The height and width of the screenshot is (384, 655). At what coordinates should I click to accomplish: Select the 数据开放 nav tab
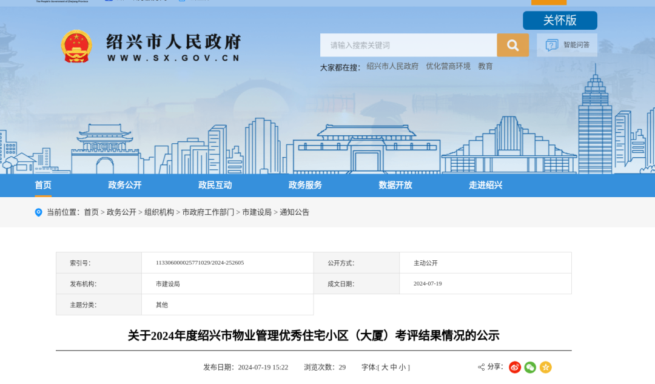(395, 185)
